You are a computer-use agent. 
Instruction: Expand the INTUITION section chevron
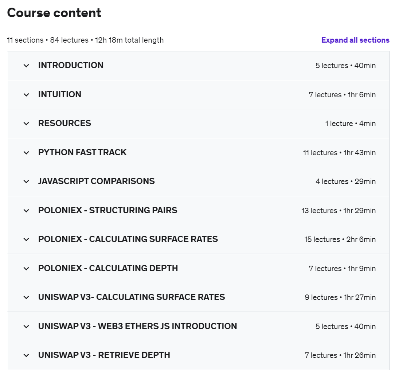pyautogui.click(x=26, y=95)
